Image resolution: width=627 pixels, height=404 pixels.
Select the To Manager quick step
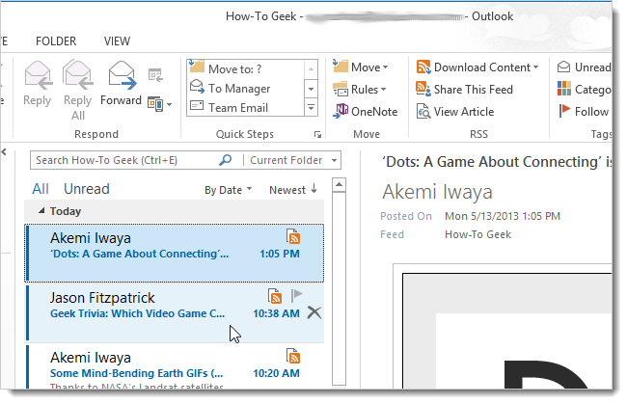246,89
